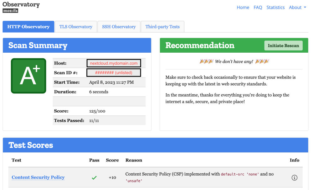Click the green pass checkmark icon
This screenshot has width=313, height=190.
(x=94, y=177)
